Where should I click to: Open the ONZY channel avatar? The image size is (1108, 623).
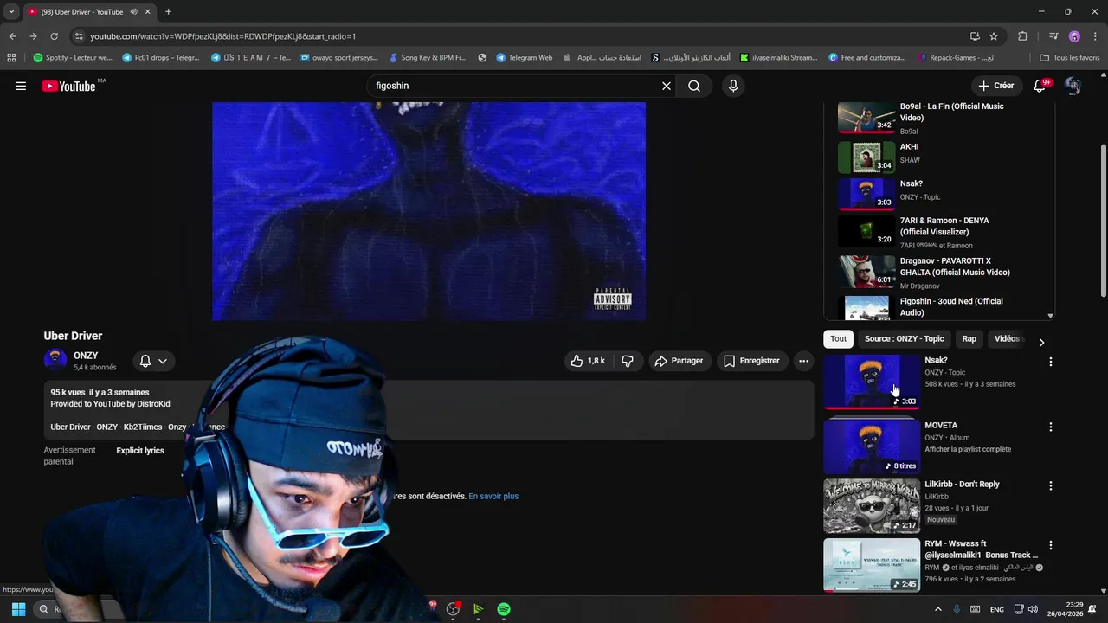pos(55,360)
